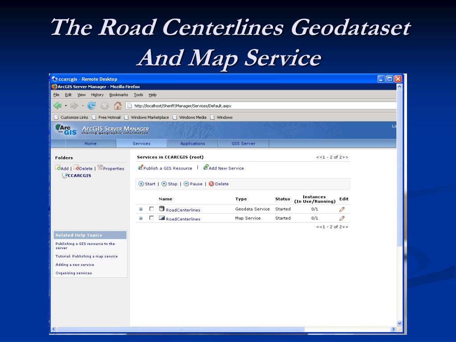Click the Add New Service icon
Viewport: 456px width, 342px height.
(x=206, y=167)
